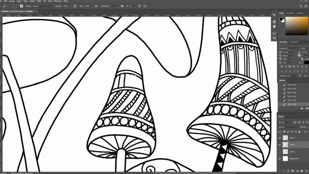Toggle lock image pixels brush icon

(x=288, y=131)
